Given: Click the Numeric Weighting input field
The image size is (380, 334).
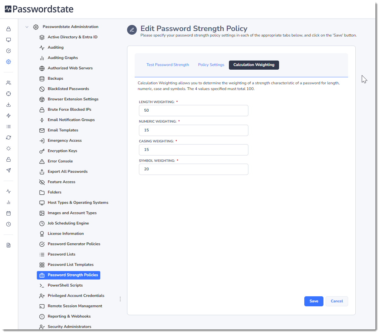Looking at the screenshot, I should [x=194, y=130].
